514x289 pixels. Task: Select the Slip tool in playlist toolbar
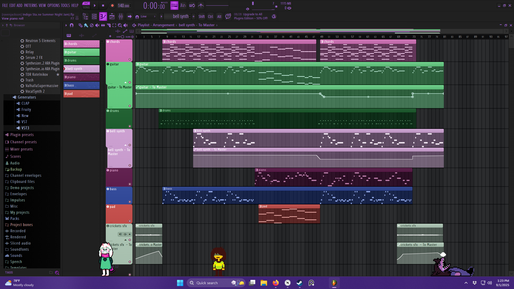tap(103, 25)
